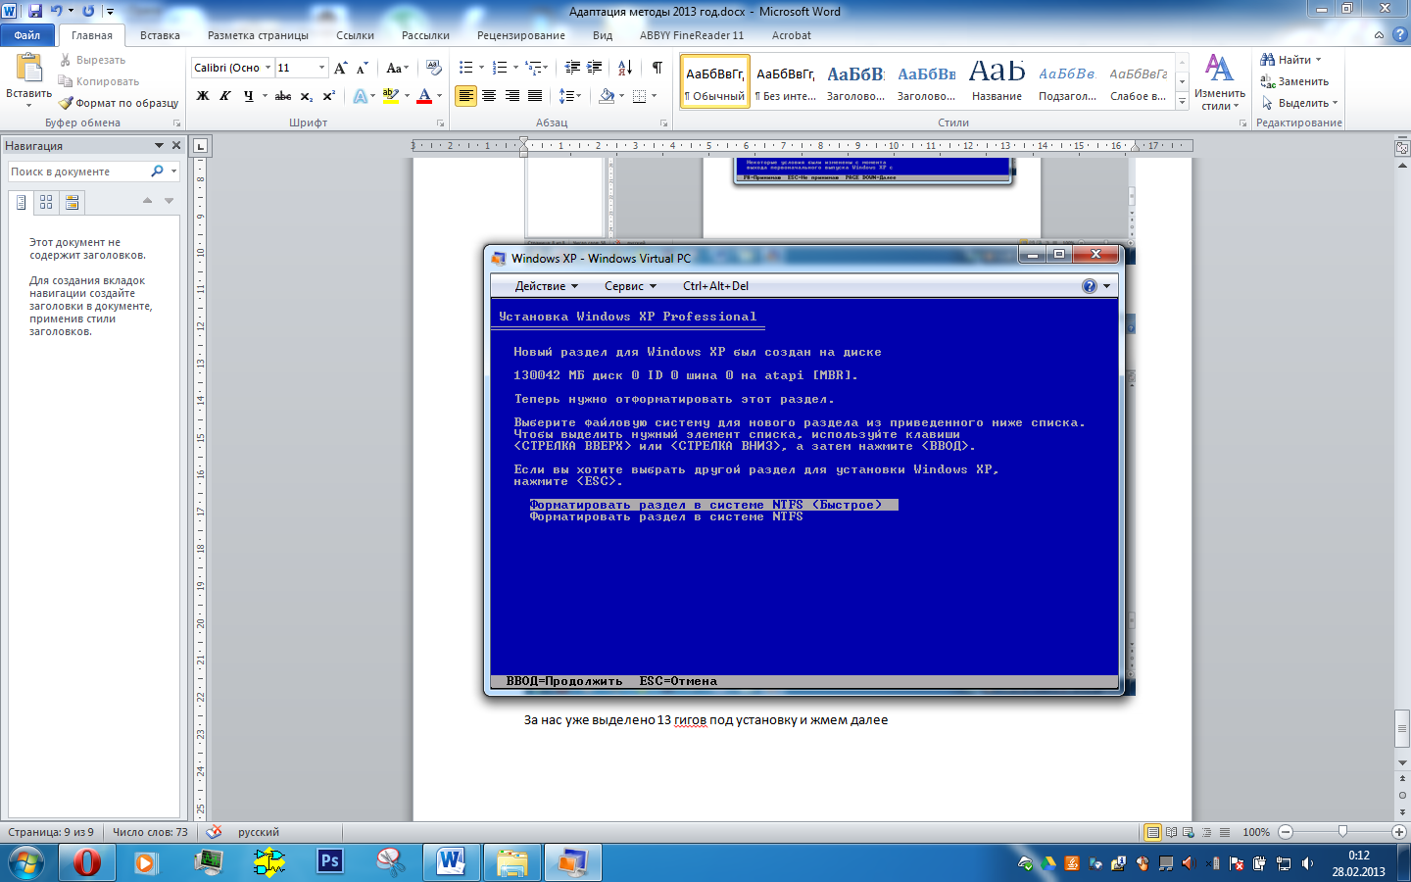This screenshot has height=882, width=1411.
Task: Apply Название style from gallery
Action: 997,81
